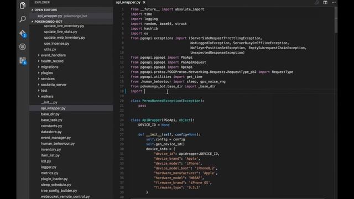Click 'import hashlib' line
Viewport: 354px width, 199px height.
click(144, 29)
